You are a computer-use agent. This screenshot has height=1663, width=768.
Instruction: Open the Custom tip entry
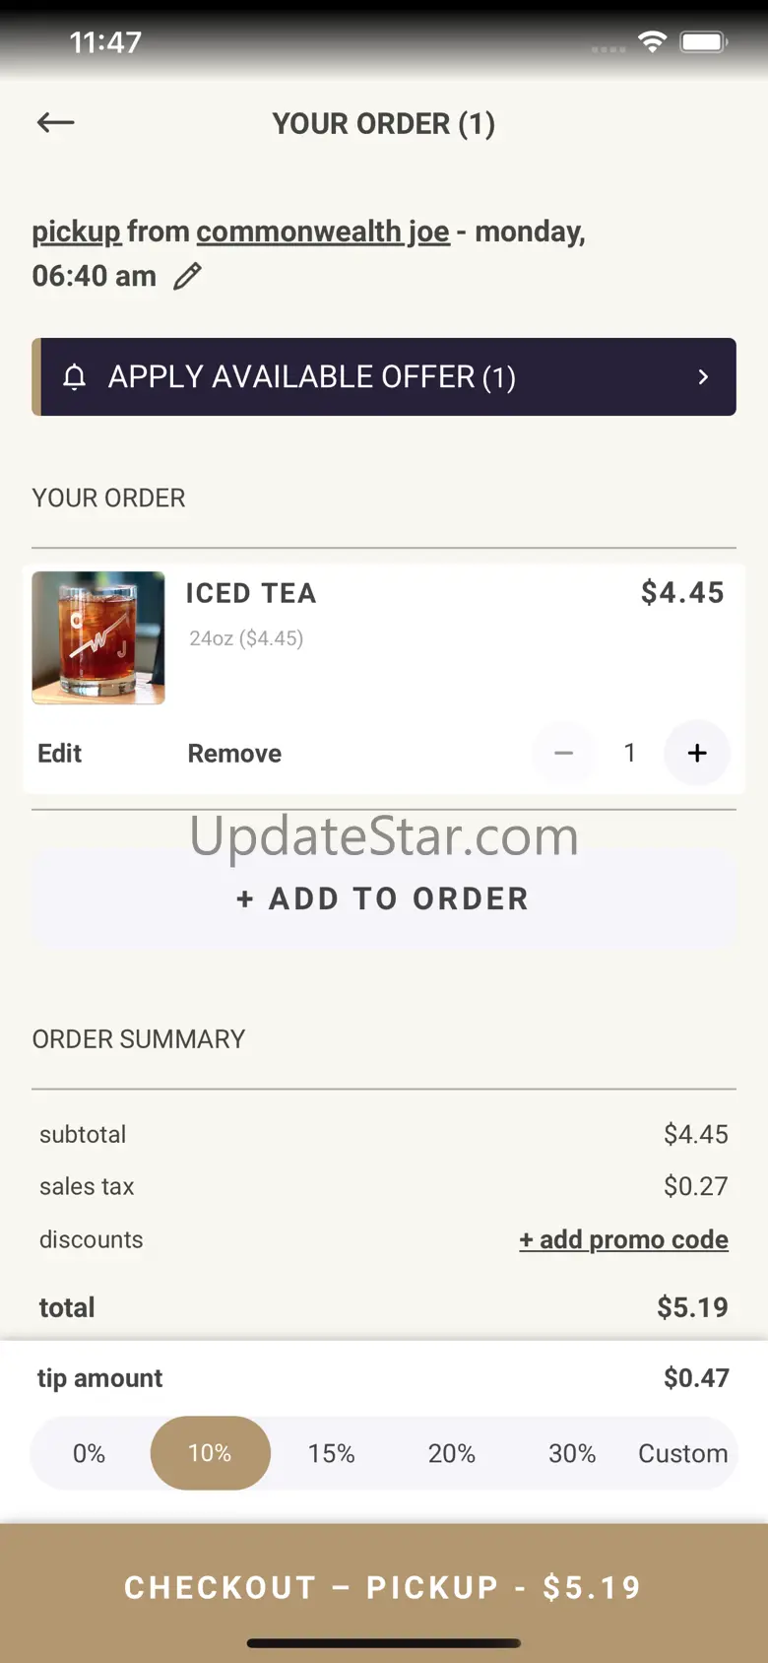(x=683, y=1453)
